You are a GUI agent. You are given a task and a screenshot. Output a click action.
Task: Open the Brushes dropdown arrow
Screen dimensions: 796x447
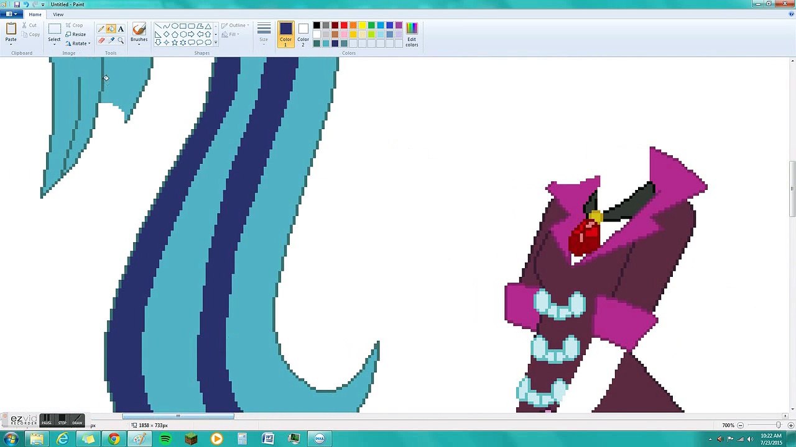(x=139, y=44)
